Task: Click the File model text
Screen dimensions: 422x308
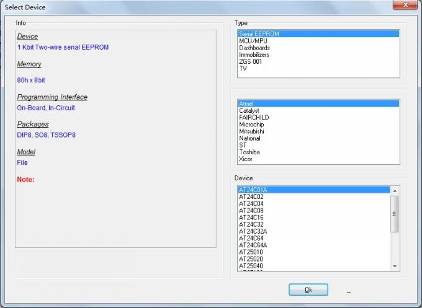Action: coord(22,162)
